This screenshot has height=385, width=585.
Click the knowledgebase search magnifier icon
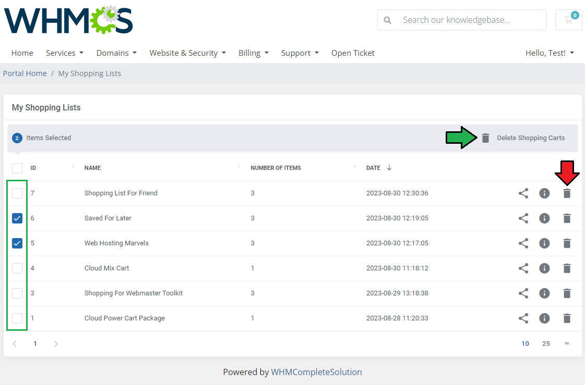[388, 20]
